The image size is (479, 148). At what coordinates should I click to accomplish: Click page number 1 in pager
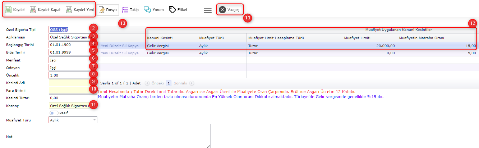tap(169, 83)
